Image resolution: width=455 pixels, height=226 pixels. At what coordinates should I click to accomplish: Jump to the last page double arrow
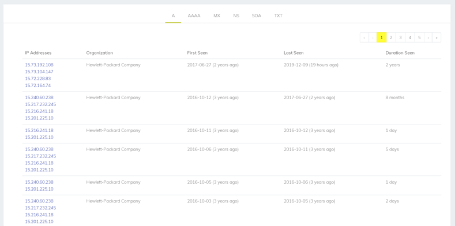[437, 37]
